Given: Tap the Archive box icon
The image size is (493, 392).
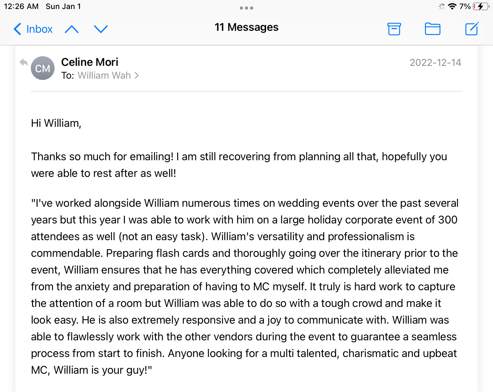Looking at the screenshot, I should click(x=394, y=29).
